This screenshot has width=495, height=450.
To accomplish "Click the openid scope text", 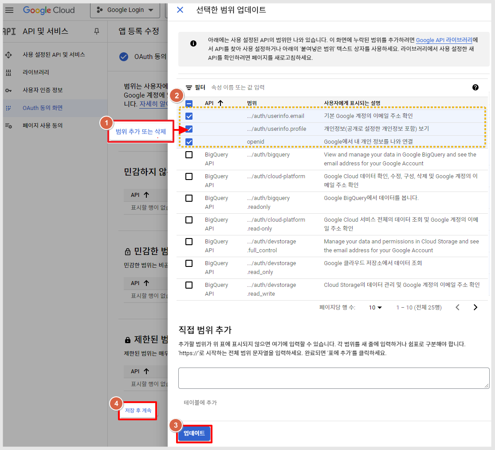I will click(255, 142).
